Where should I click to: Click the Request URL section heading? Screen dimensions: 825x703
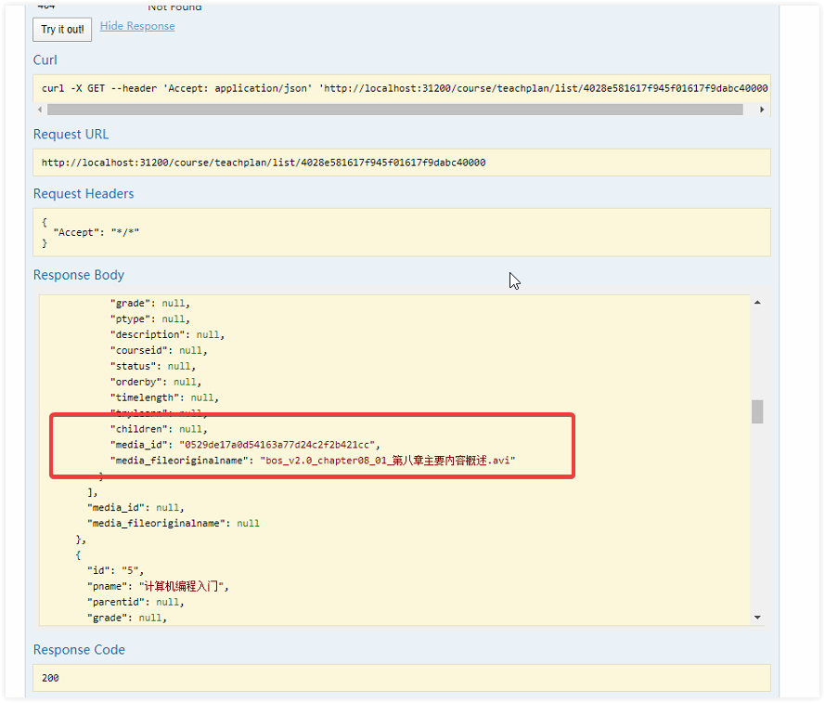pyautogui.click(x=71, y=135)
